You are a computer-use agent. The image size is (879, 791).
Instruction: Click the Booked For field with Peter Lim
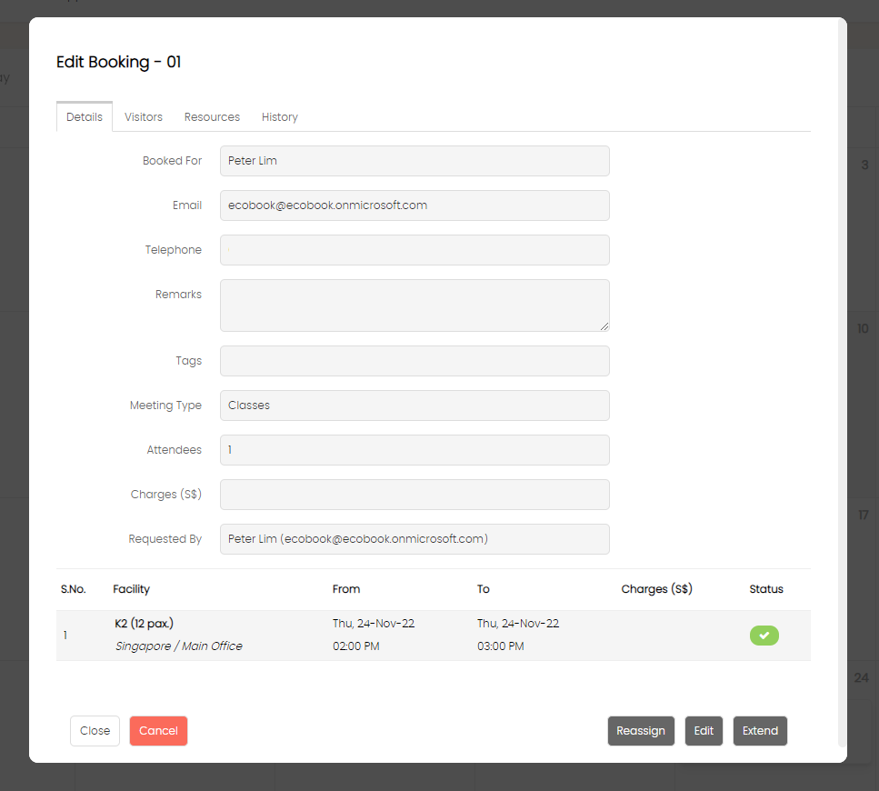point(415,161)
